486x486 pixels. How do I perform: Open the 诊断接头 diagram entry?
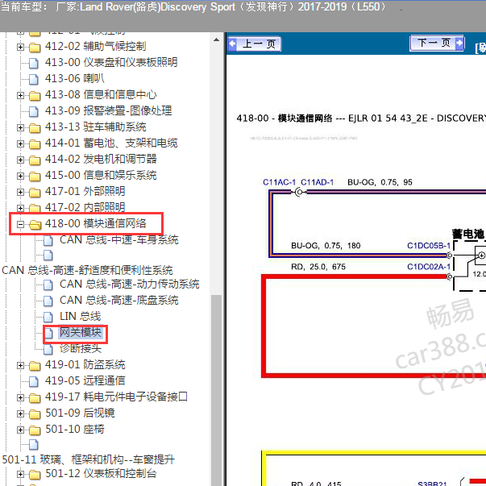click(81, 349)
